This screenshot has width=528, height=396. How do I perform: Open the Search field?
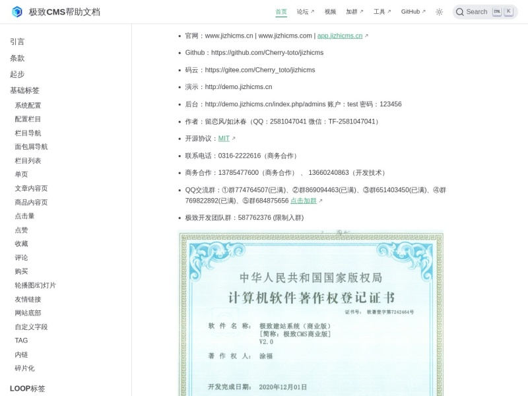(485, 12)
